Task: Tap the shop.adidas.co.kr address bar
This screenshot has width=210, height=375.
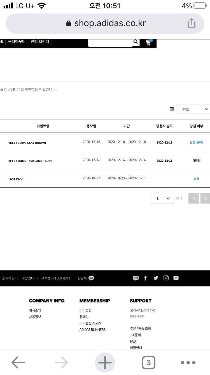Action: point(105,23)
